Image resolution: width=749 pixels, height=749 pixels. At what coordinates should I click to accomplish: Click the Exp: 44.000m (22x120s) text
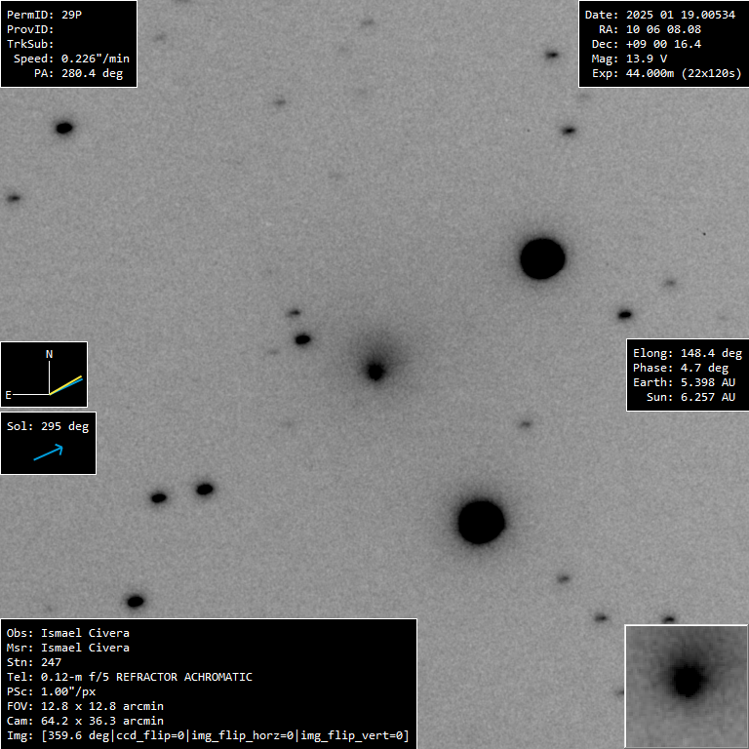(667, 73)
